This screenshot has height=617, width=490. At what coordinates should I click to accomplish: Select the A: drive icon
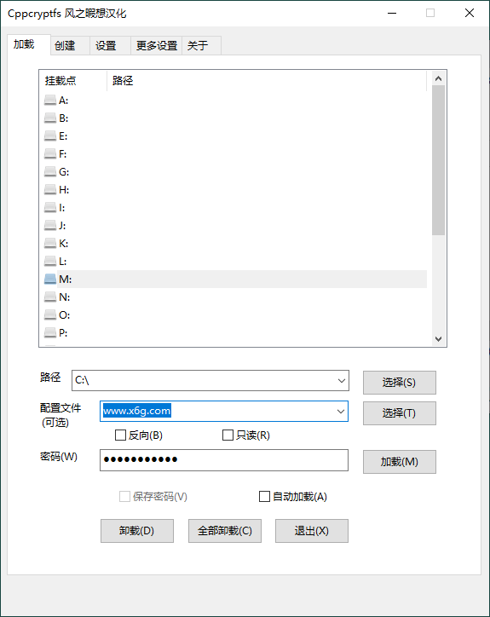tap(50, 101)
